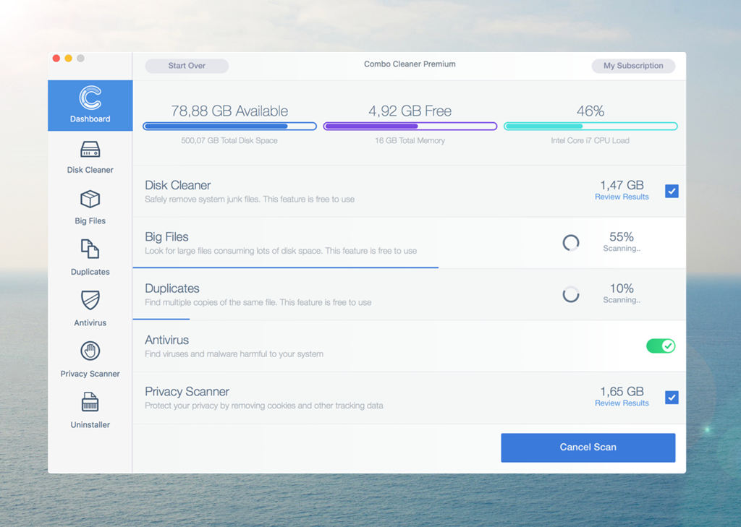Select the Disk Cleaner row title
741x527 pixels.
point(178,185)
